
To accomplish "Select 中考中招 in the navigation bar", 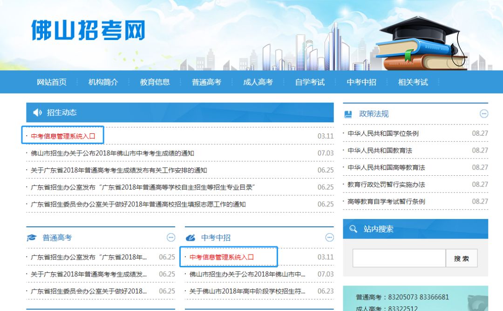I will pyautogui.click(x=361, y=82).
